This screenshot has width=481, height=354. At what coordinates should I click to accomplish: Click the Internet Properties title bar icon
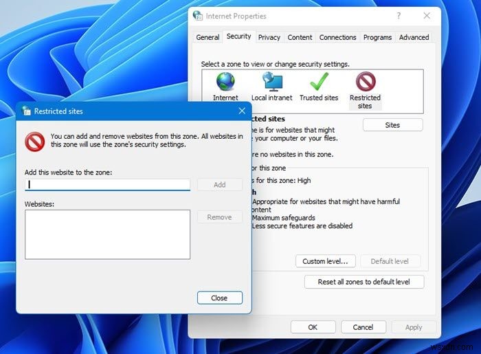198,16
